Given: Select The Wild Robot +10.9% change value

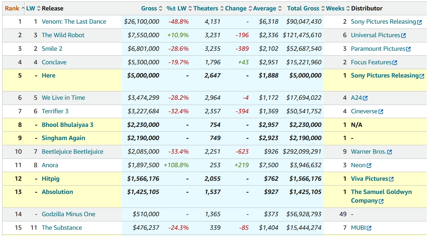Looking at the screenshot, I should tap(178, 35).
